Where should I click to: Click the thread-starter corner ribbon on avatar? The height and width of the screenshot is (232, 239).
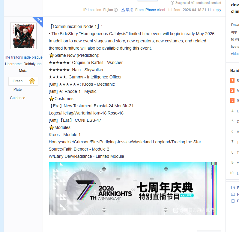tap(39, 21)
